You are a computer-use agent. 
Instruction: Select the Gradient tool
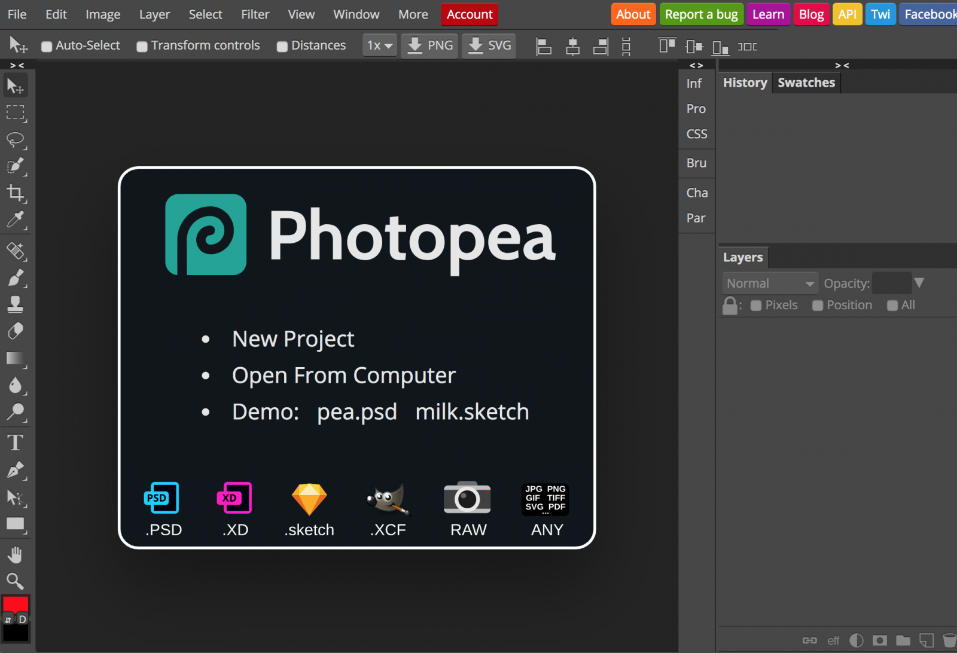(x=16, y=359)
